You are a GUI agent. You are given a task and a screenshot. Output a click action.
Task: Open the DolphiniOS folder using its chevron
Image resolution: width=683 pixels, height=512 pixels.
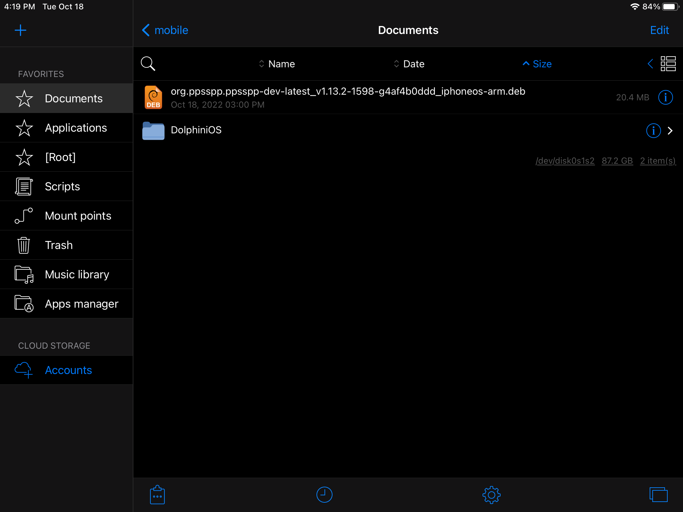pyautogui.click(x=670, y=130)
